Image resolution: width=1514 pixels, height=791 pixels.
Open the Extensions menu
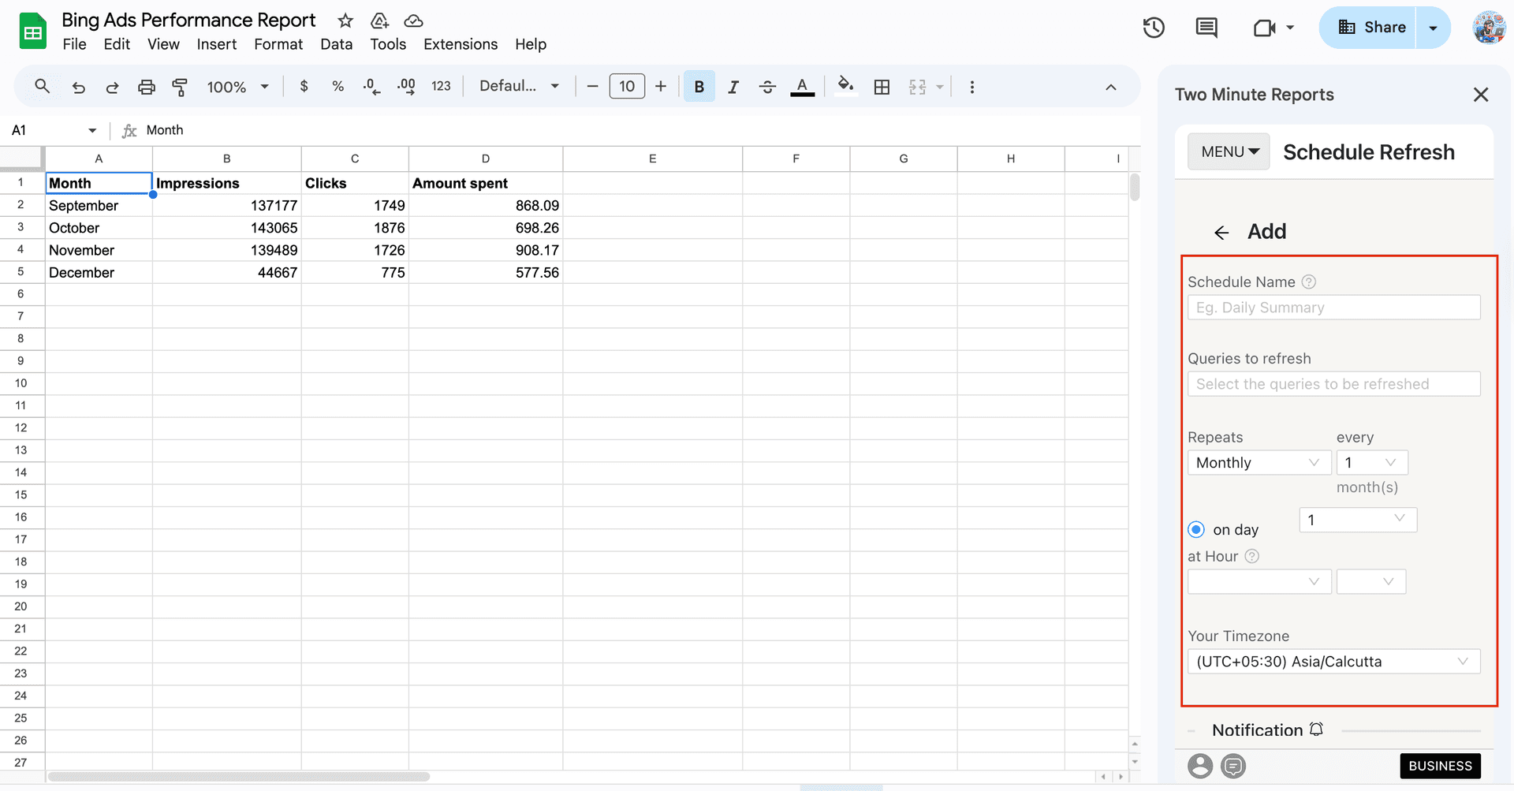coord(461,44)
